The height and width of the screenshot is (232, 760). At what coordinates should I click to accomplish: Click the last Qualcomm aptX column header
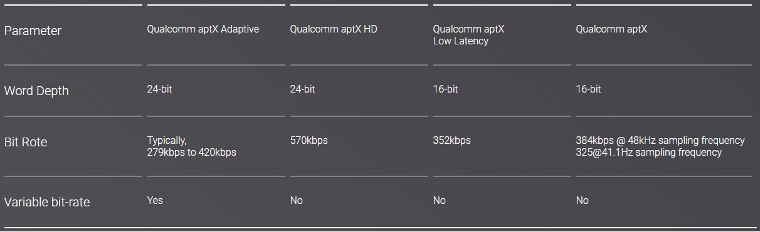(611, 29)
